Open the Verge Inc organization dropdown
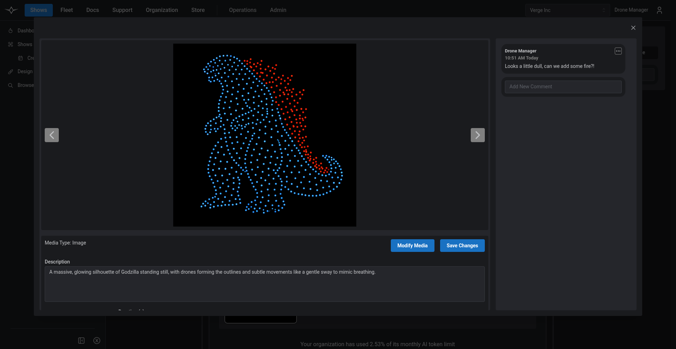676x349 pixels. [x=568, y=10]
